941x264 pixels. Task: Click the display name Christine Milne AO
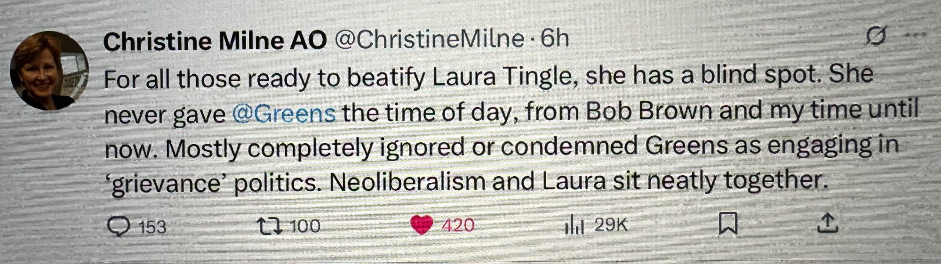[x=215, y=41]
